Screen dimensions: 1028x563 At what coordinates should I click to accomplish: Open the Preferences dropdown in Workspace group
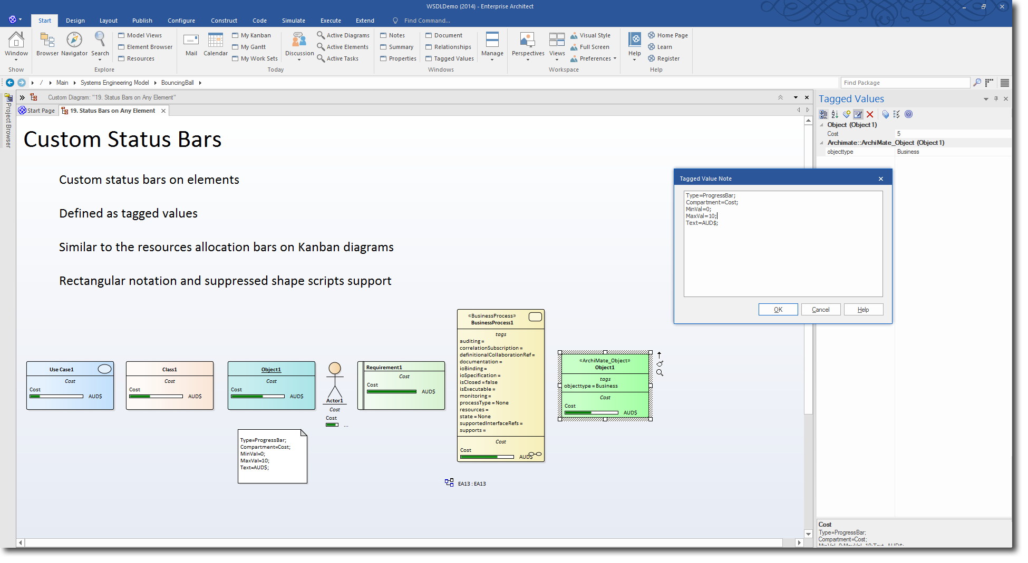pyautogui.click(x=597, y=58)
